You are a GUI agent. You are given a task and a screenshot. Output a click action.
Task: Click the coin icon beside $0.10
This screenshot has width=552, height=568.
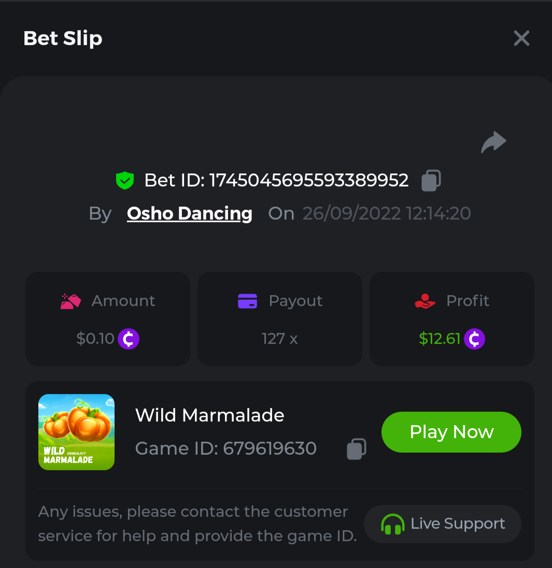(129, 339)
